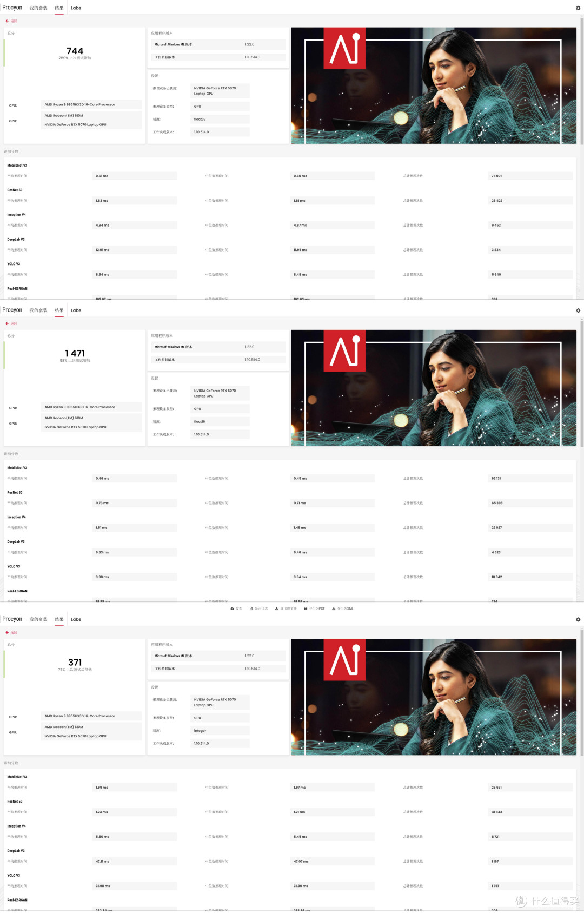Click the Inception V4 average time 5.50 ms
Screen dimensions: 584x913
[135, 836]
